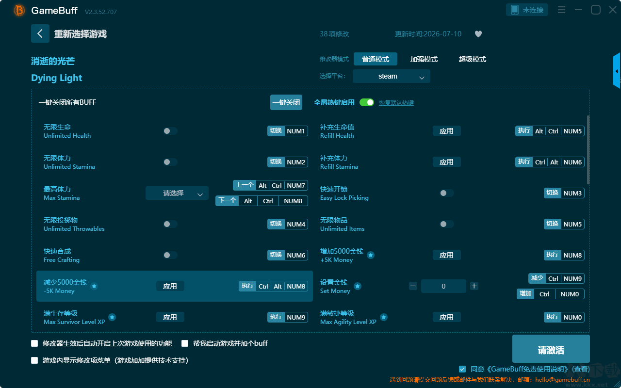Expand the side panel arrow on right edge

[617, 71]
